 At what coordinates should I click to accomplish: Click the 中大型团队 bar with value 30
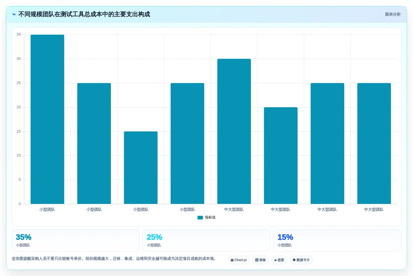(x=234, y=131)
